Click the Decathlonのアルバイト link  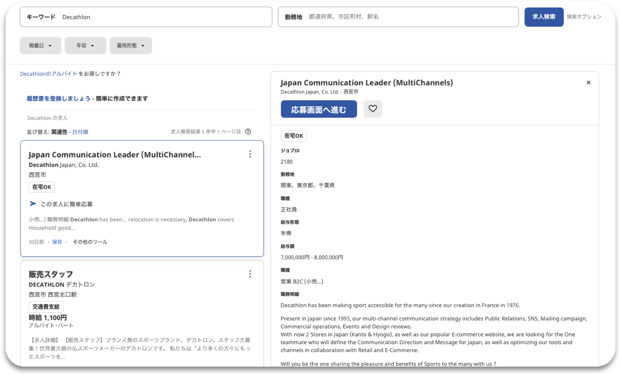click(x=49, y=74)
